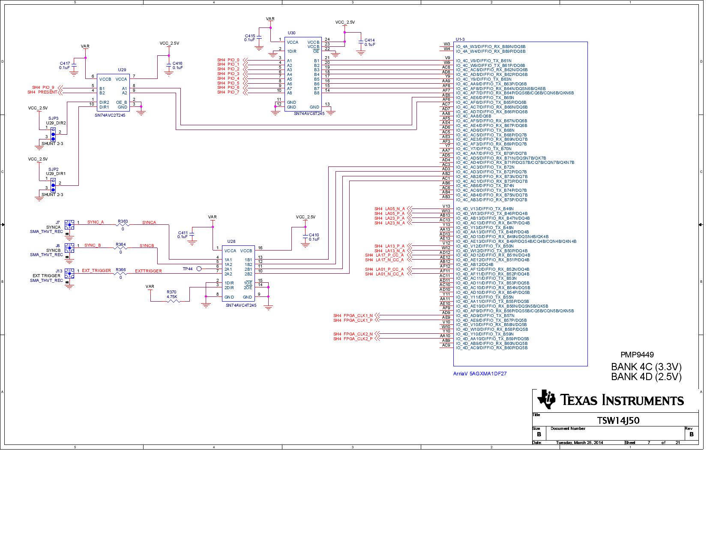
Task: Click the J13 EXT TRIGGER connector
Action: click(69, 273)
